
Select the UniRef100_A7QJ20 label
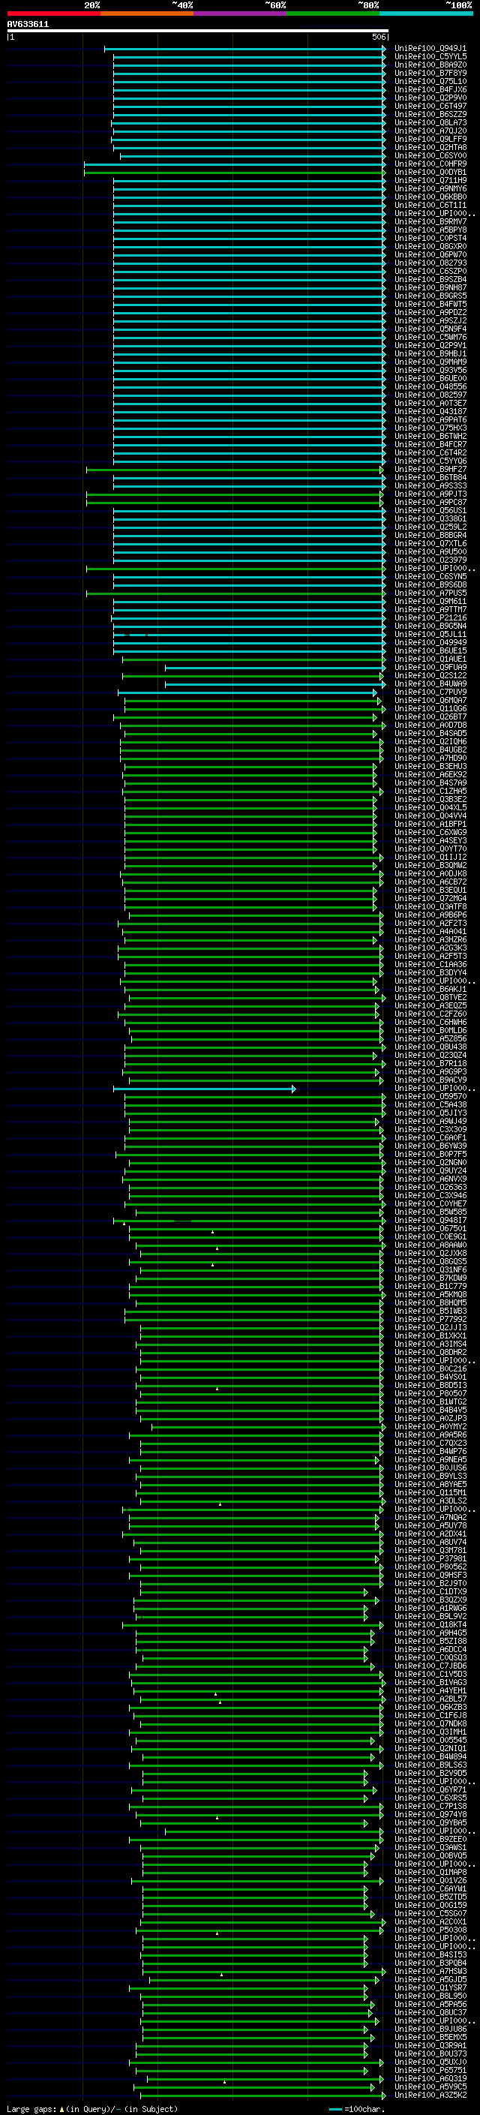430,131
